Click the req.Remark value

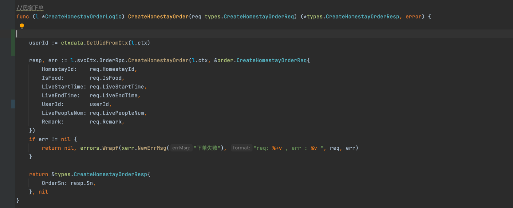106,122
